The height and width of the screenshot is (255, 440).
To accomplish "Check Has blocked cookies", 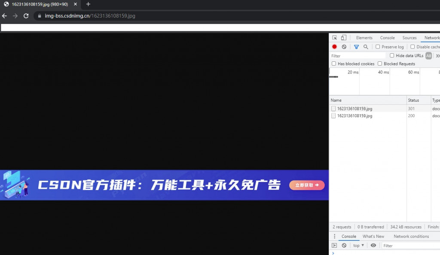I will [334, 64].
